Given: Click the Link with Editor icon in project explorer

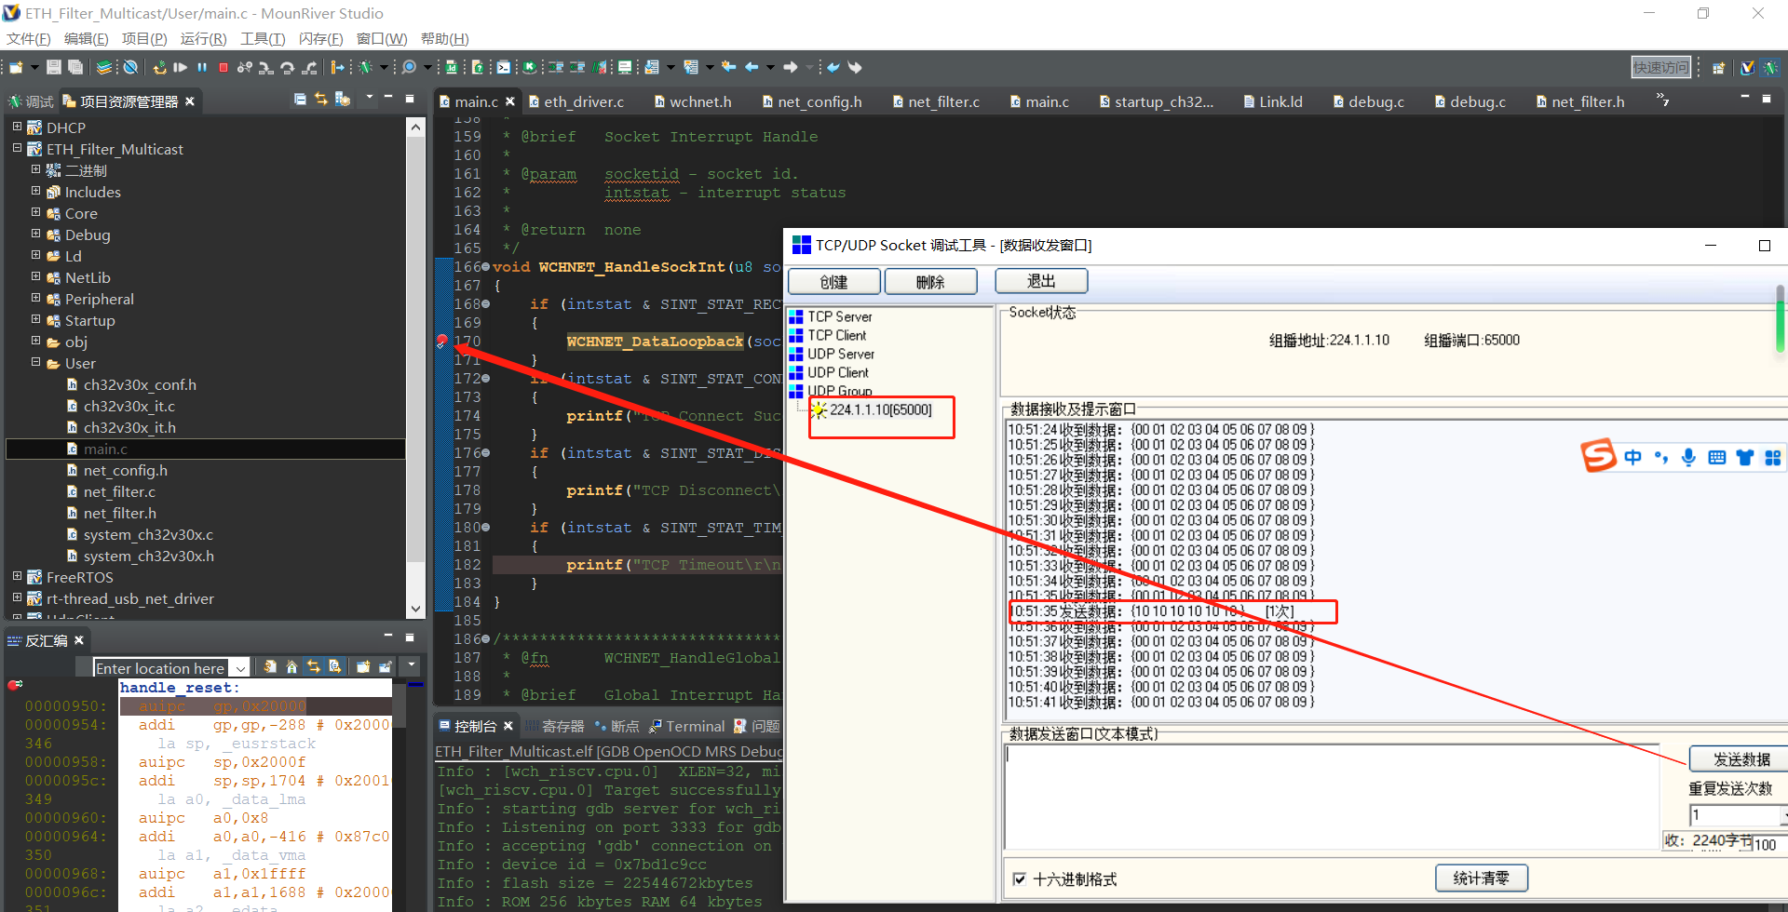Looking at the screenshot, I should 320,100.
